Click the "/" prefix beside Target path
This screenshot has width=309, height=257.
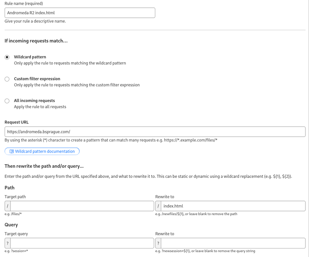tap(7, 206)
